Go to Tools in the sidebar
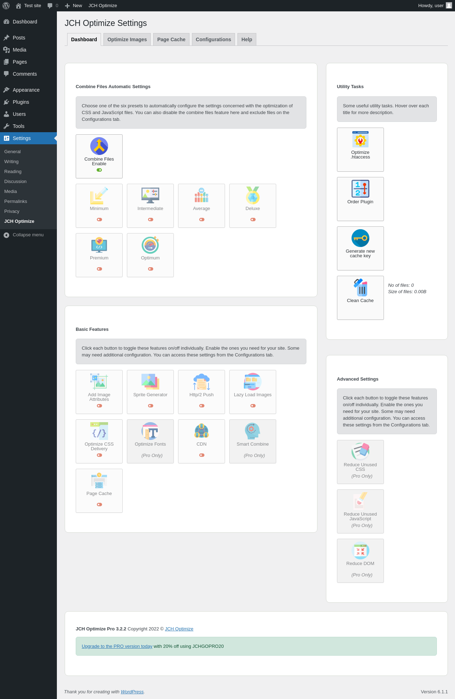 click(28, 126)
